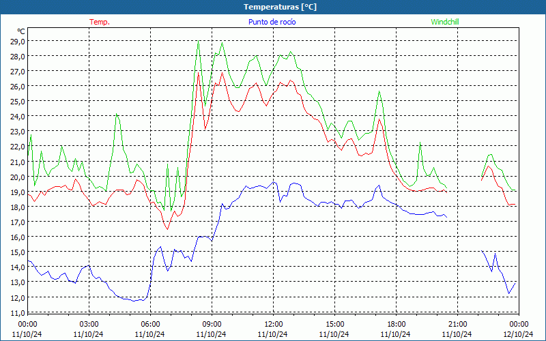The image size is (546, 341).
Task: Click the 29,0 y-axis value
Action: (18, 42)
